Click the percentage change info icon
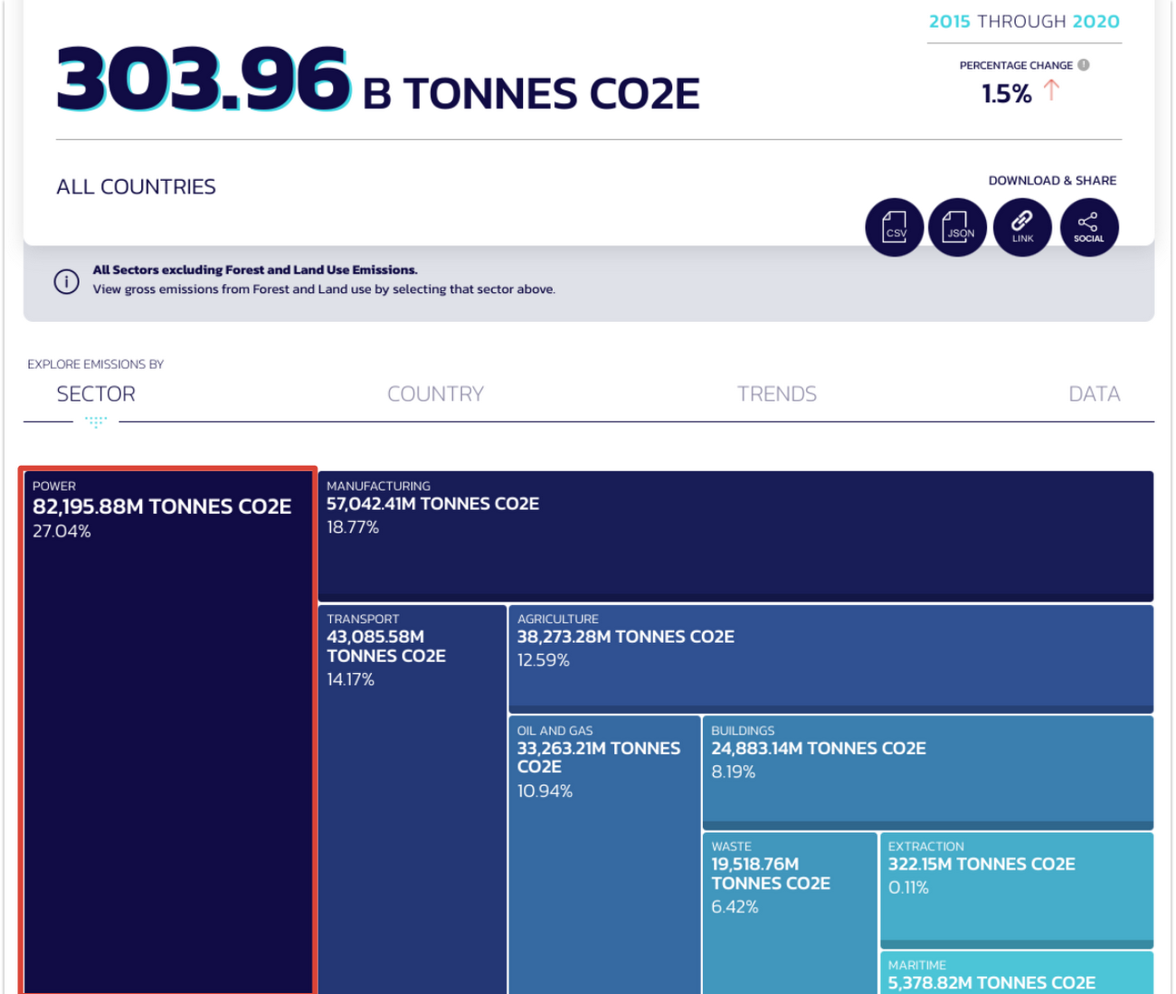Image resolution: width=1176 pixels, height=994 pixels. (x=1084, y=65)
